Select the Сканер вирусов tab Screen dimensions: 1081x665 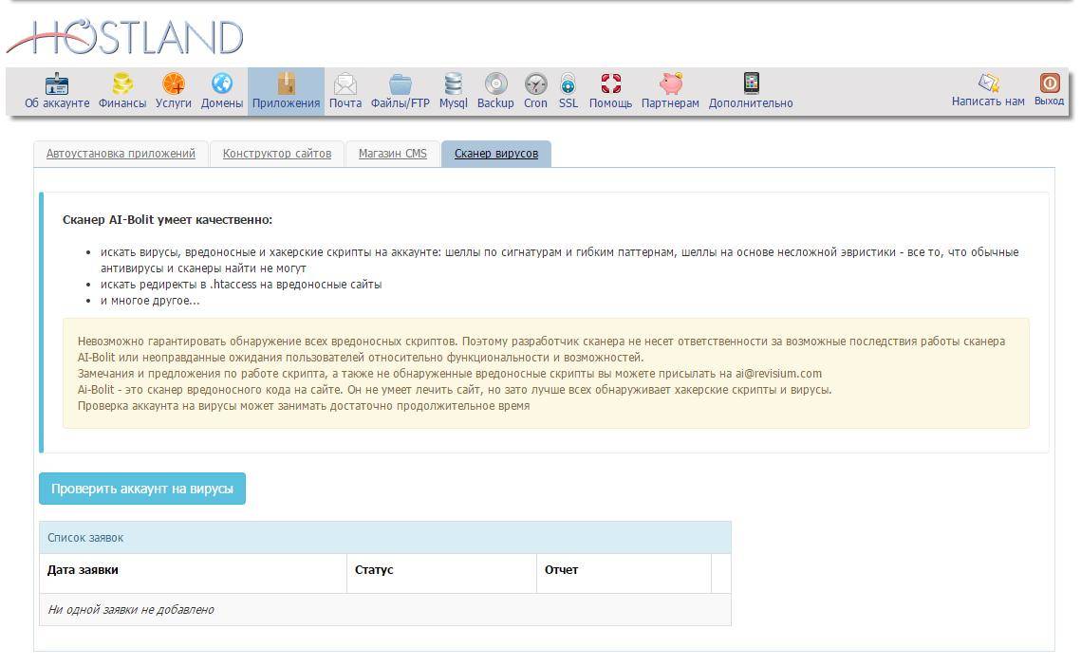pyautogui.click(x=496, y=154)
